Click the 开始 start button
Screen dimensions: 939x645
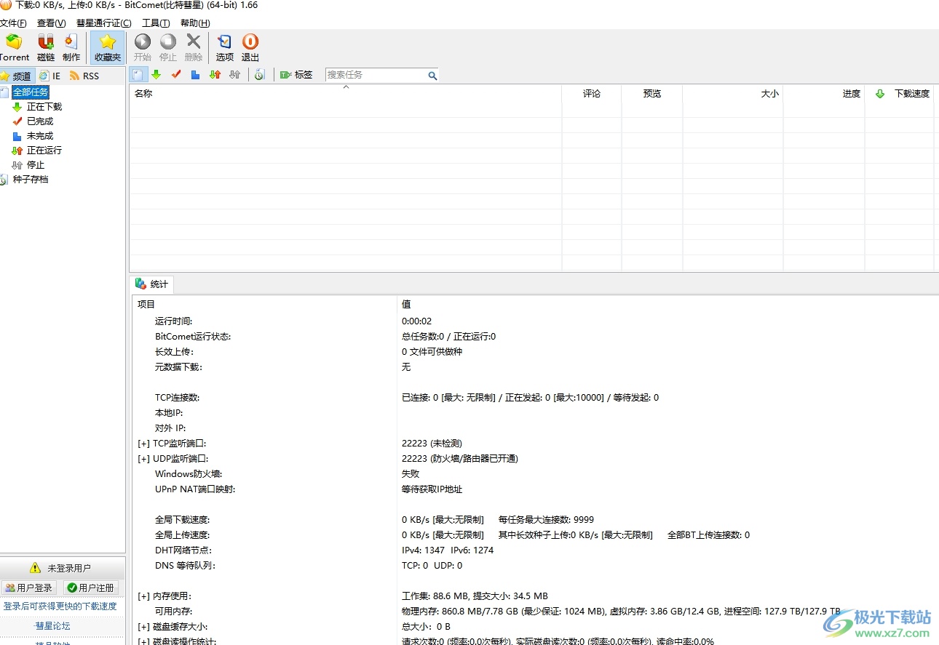143,48
